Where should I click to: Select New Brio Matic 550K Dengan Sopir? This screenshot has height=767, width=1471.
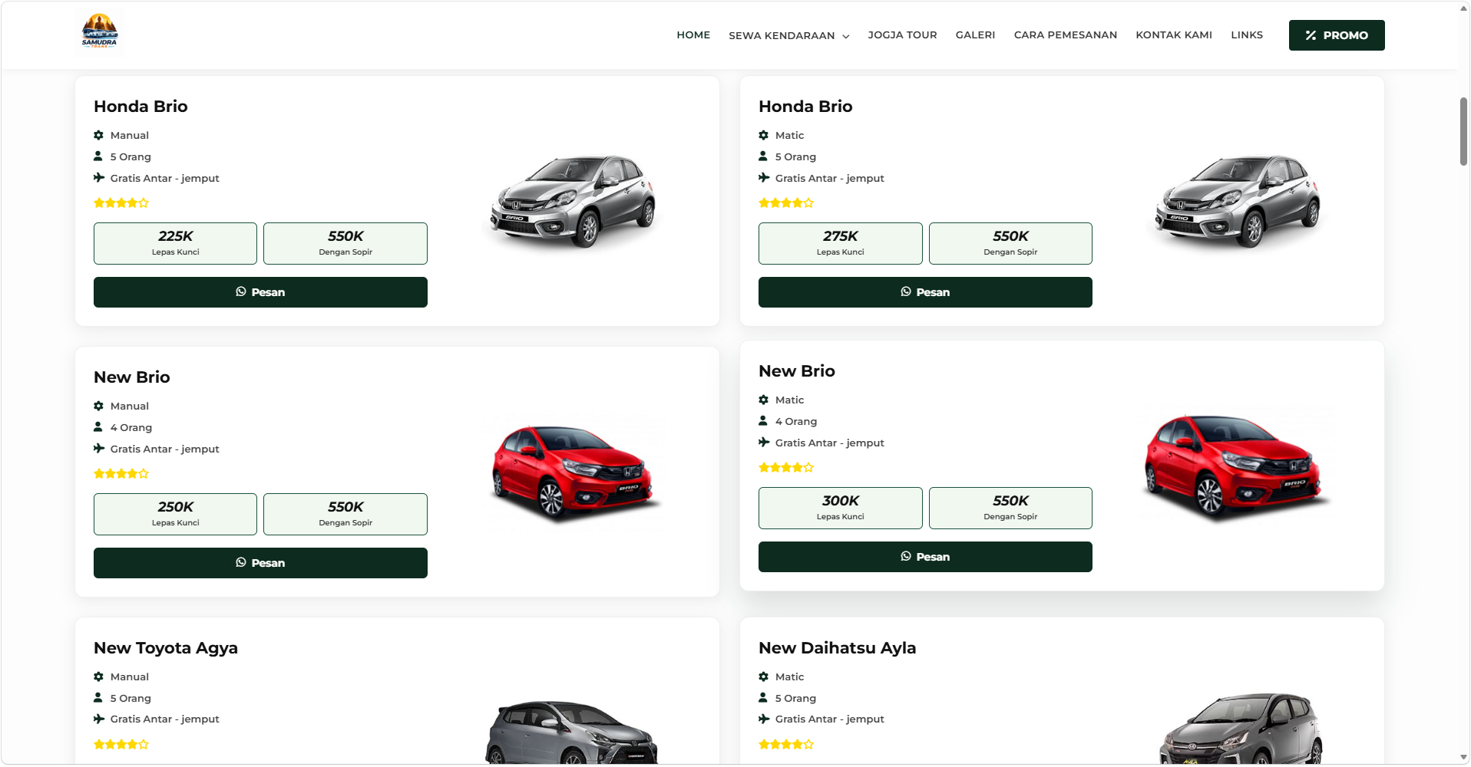(1010, 508)
